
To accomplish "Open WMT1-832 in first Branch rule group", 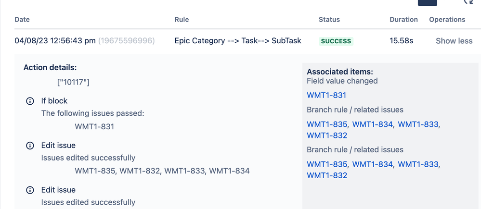I will tap(327, 135).
